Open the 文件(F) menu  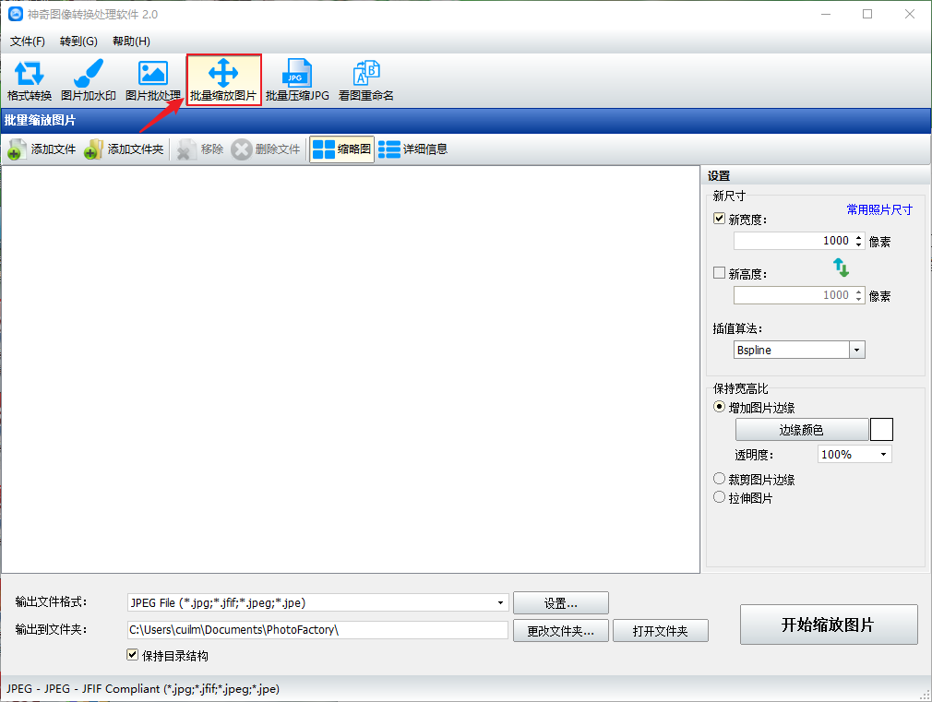click(28, 42)
